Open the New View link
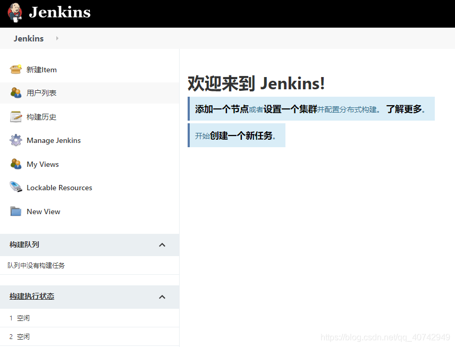Screen dimensions: 455x347 [43, 211]
